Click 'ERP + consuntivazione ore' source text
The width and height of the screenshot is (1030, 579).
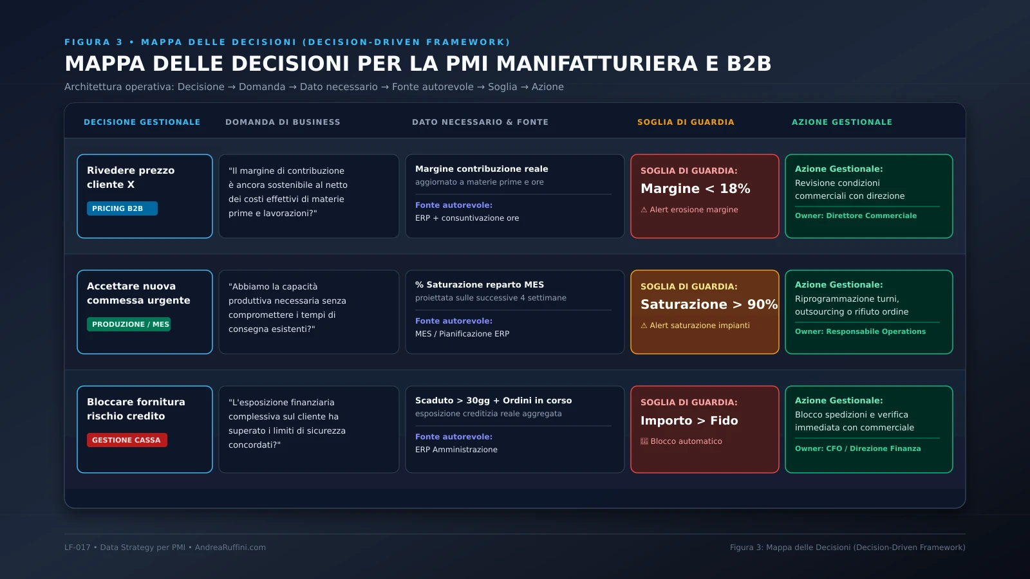pos(467,218)
